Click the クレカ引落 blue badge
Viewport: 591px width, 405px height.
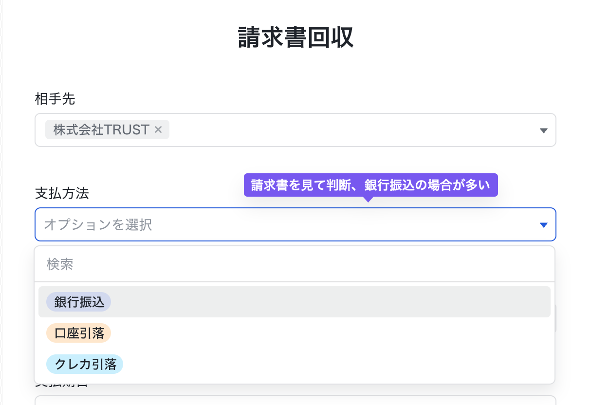pyautogui.click(x=84, y=364)
